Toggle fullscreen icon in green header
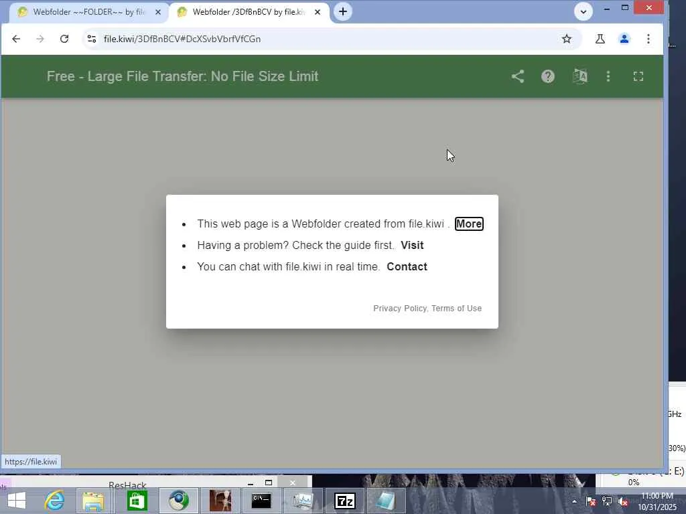686x514 pixels. point(638,76)
